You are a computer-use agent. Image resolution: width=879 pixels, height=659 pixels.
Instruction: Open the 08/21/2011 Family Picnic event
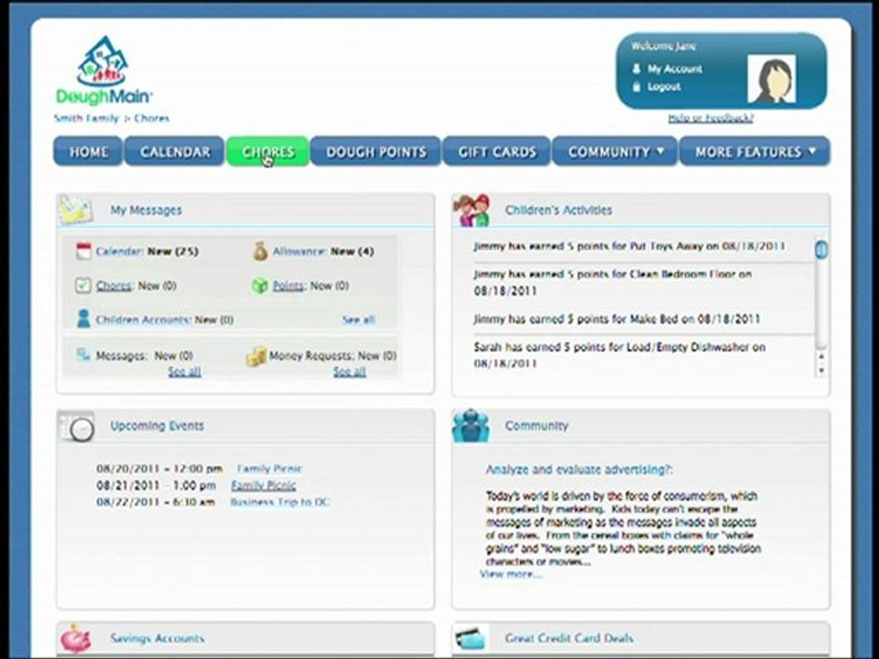point(264,485)
